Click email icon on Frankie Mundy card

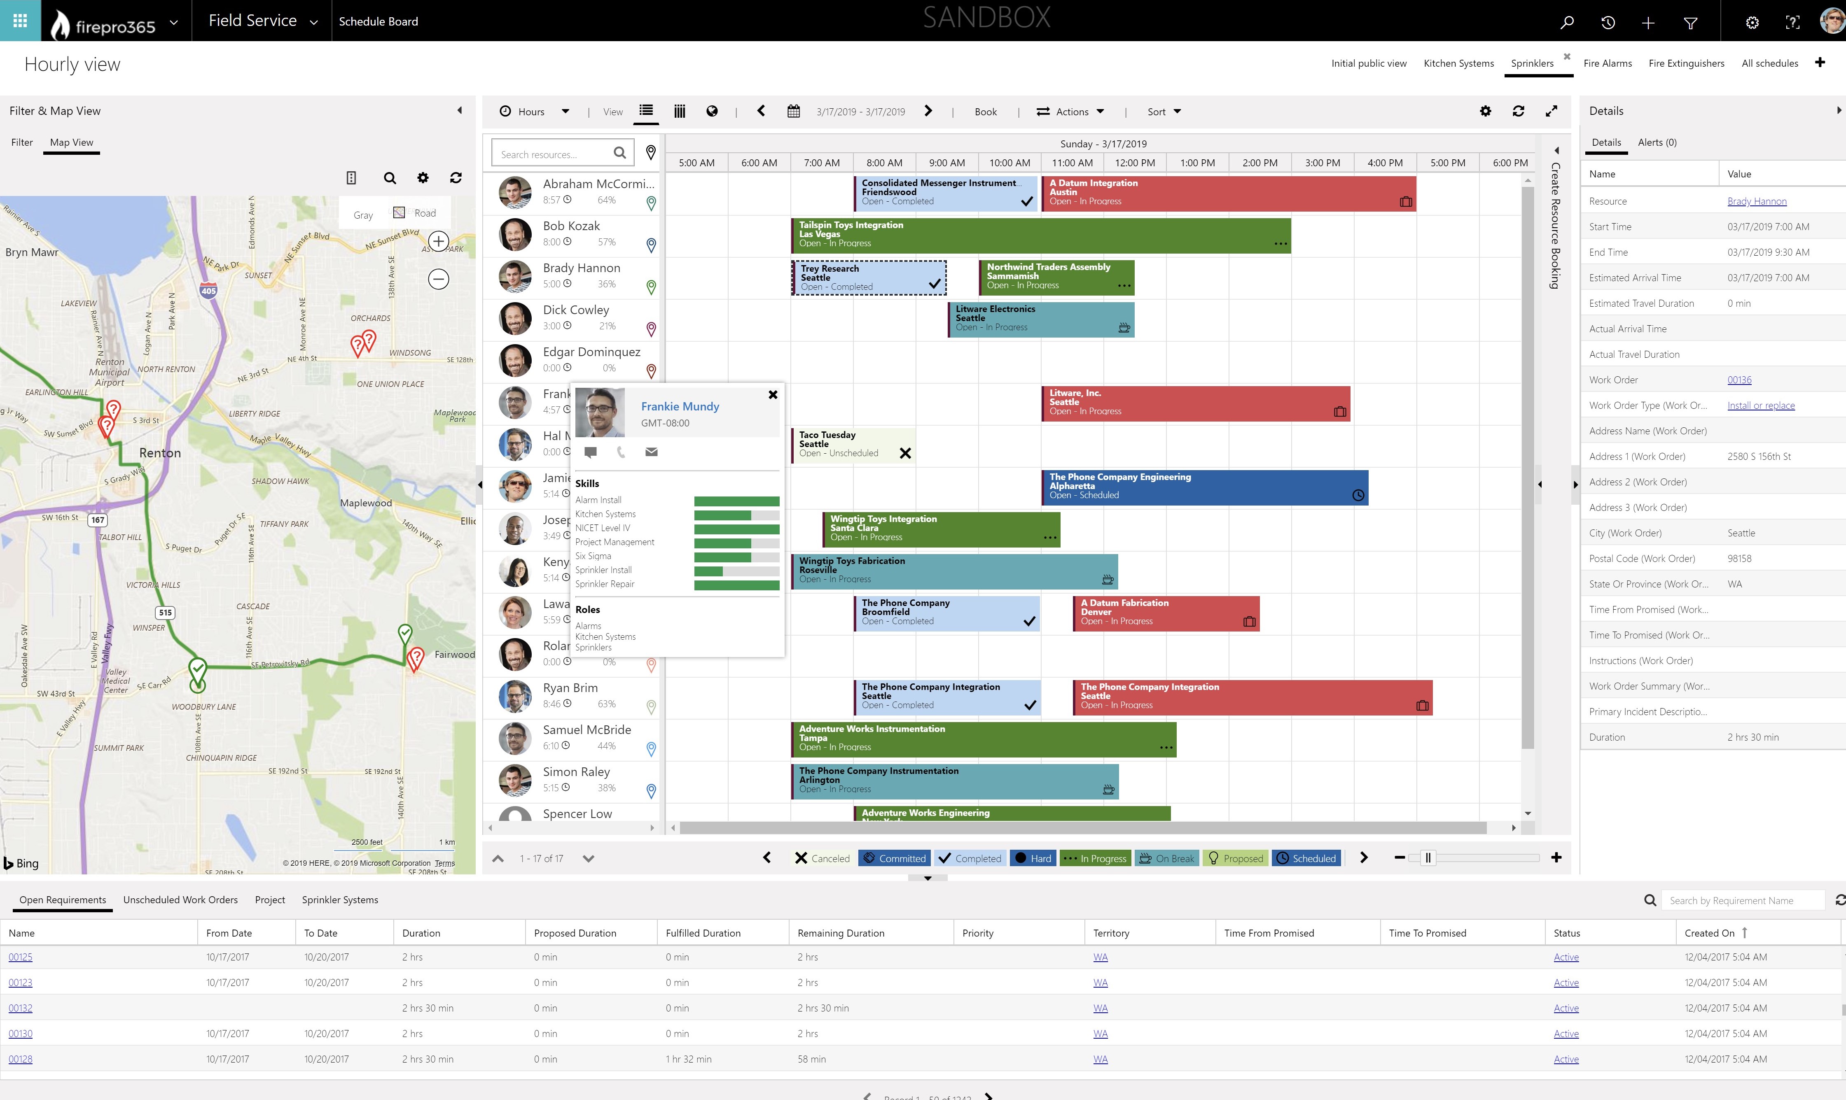point(651,452)
